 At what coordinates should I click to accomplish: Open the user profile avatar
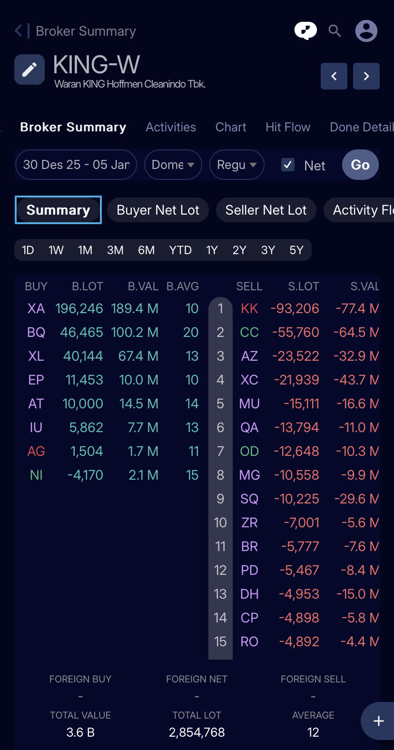(366, 31)
